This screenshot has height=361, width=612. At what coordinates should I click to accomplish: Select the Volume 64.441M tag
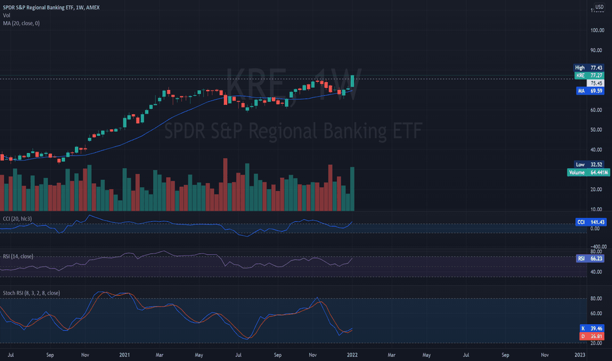click(588, 172)
